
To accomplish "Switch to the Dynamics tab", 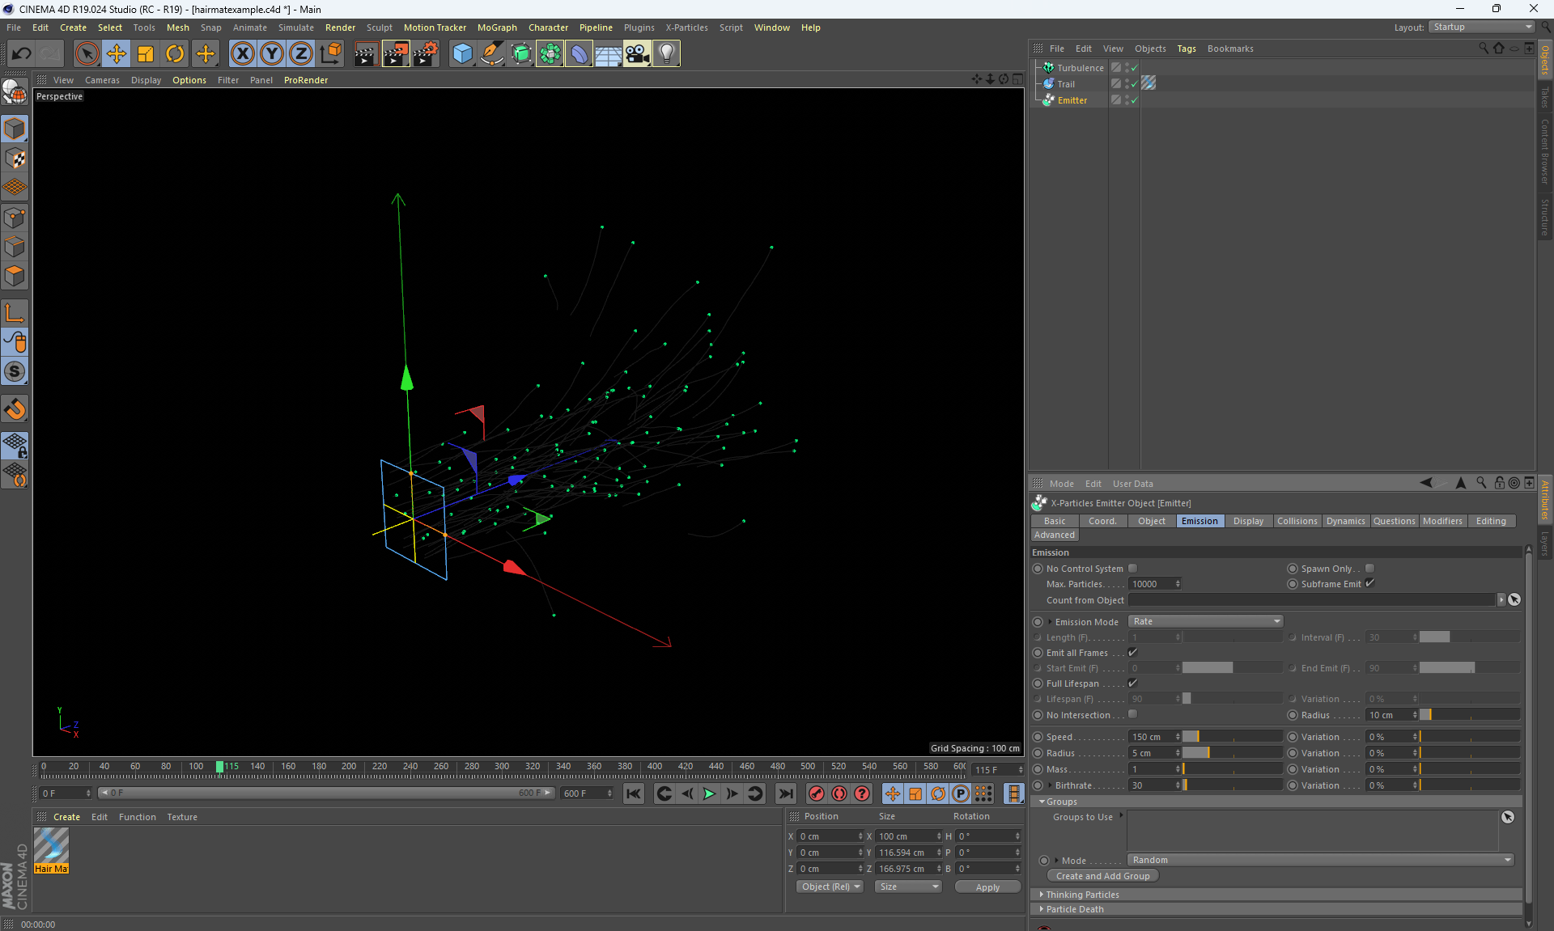I will click(x=1345, y=521).
